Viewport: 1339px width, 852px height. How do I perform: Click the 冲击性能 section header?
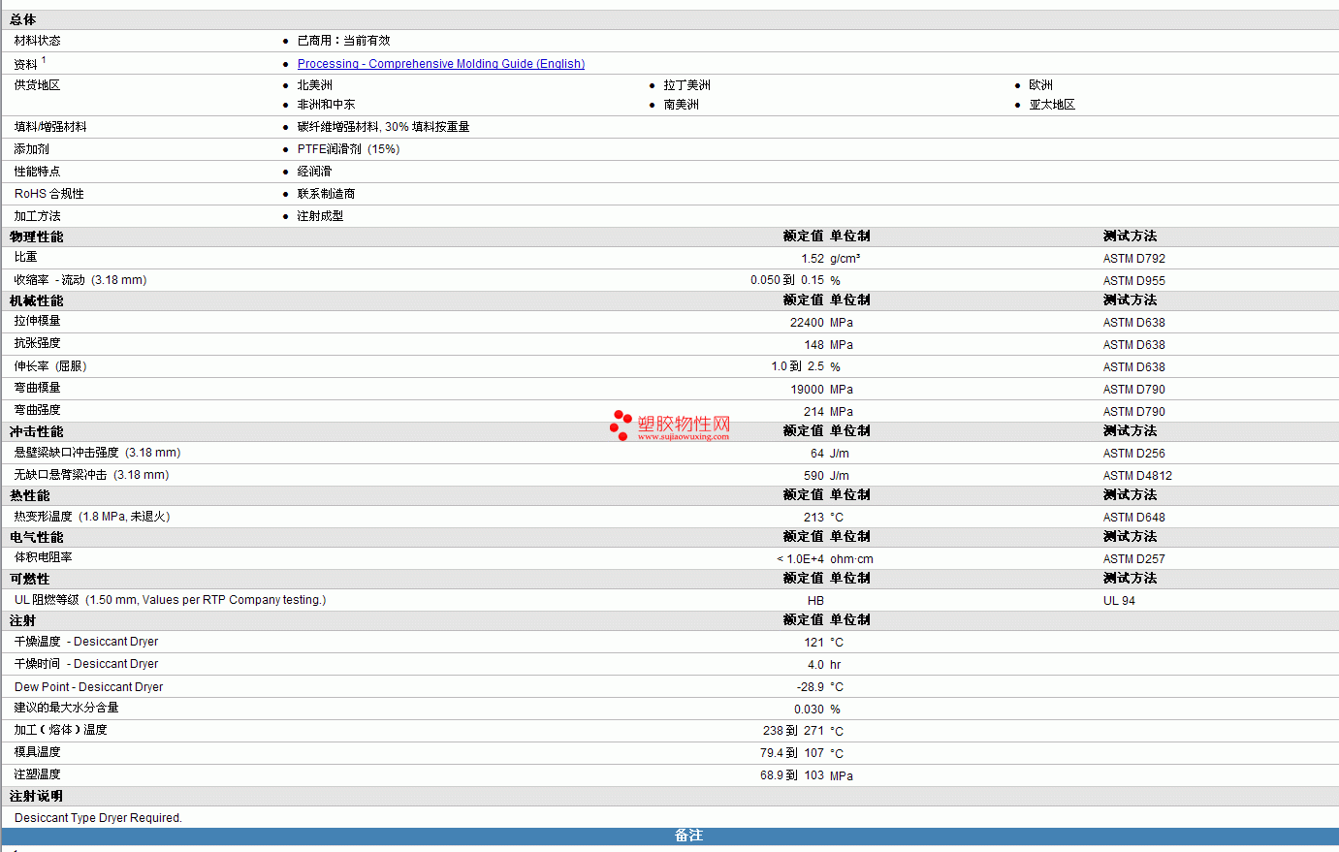pyautogui.click(x=37, y=431)
